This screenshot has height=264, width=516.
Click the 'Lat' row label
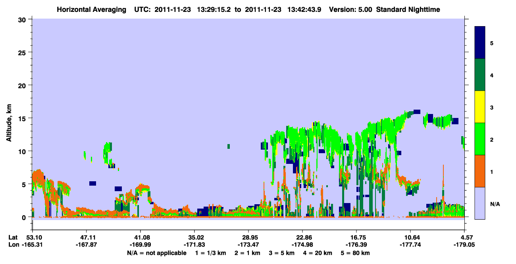(13, 237)
